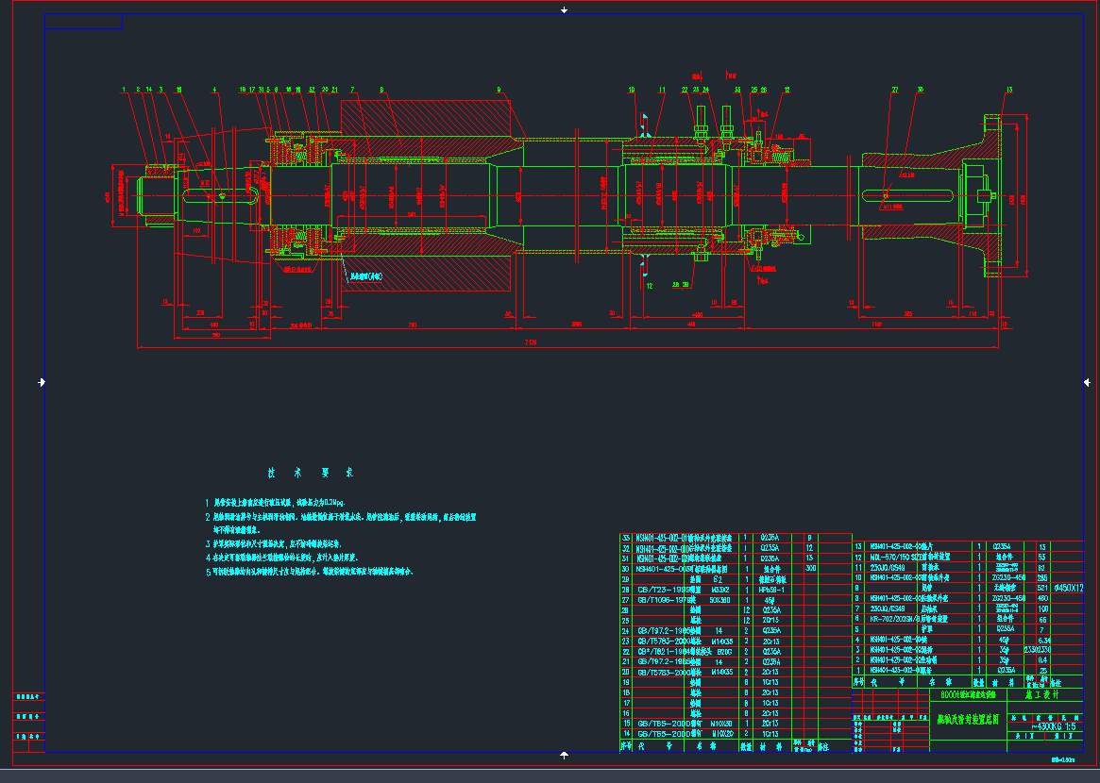Click the weight value 285 in row 10
The image size is (1100, 783).
click(x=1041, y=578)
